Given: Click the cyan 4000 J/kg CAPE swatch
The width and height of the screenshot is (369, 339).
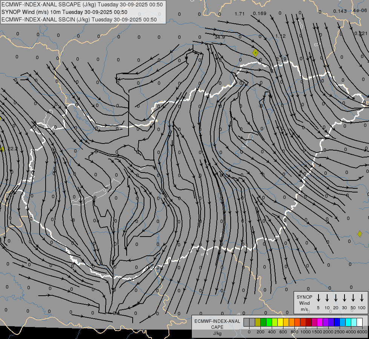Looking at the screenshot, I should [348, 322].
